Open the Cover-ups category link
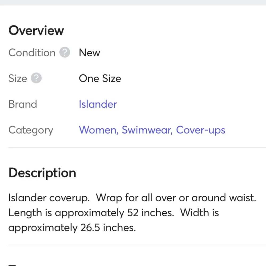The width and height of the screenshot is (266, 266). click(x=201, y=130)
